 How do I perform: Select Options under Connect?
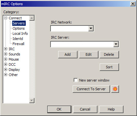pyautogui.click(x=19, y=28)
